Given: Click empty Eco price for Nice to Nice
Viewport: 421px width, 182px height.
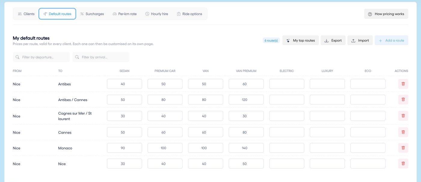Looking at the screenshot, I should coord(368,163).
